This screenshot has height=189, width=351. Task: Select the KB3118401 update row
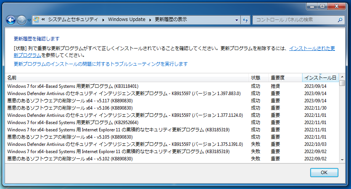(172, 86)
